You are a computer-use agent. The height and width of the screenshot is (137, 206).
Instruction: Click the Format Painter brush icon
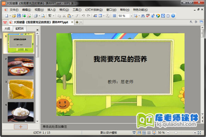coord(77,16)
